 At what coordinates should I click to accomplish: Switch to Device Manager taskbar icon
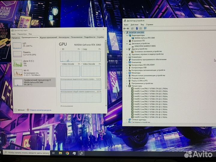click(81, 153)
